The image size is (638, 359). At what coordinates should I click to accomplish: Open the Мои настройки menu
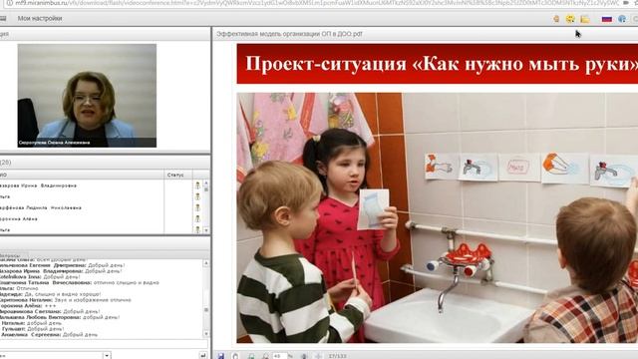coord(40,18)
